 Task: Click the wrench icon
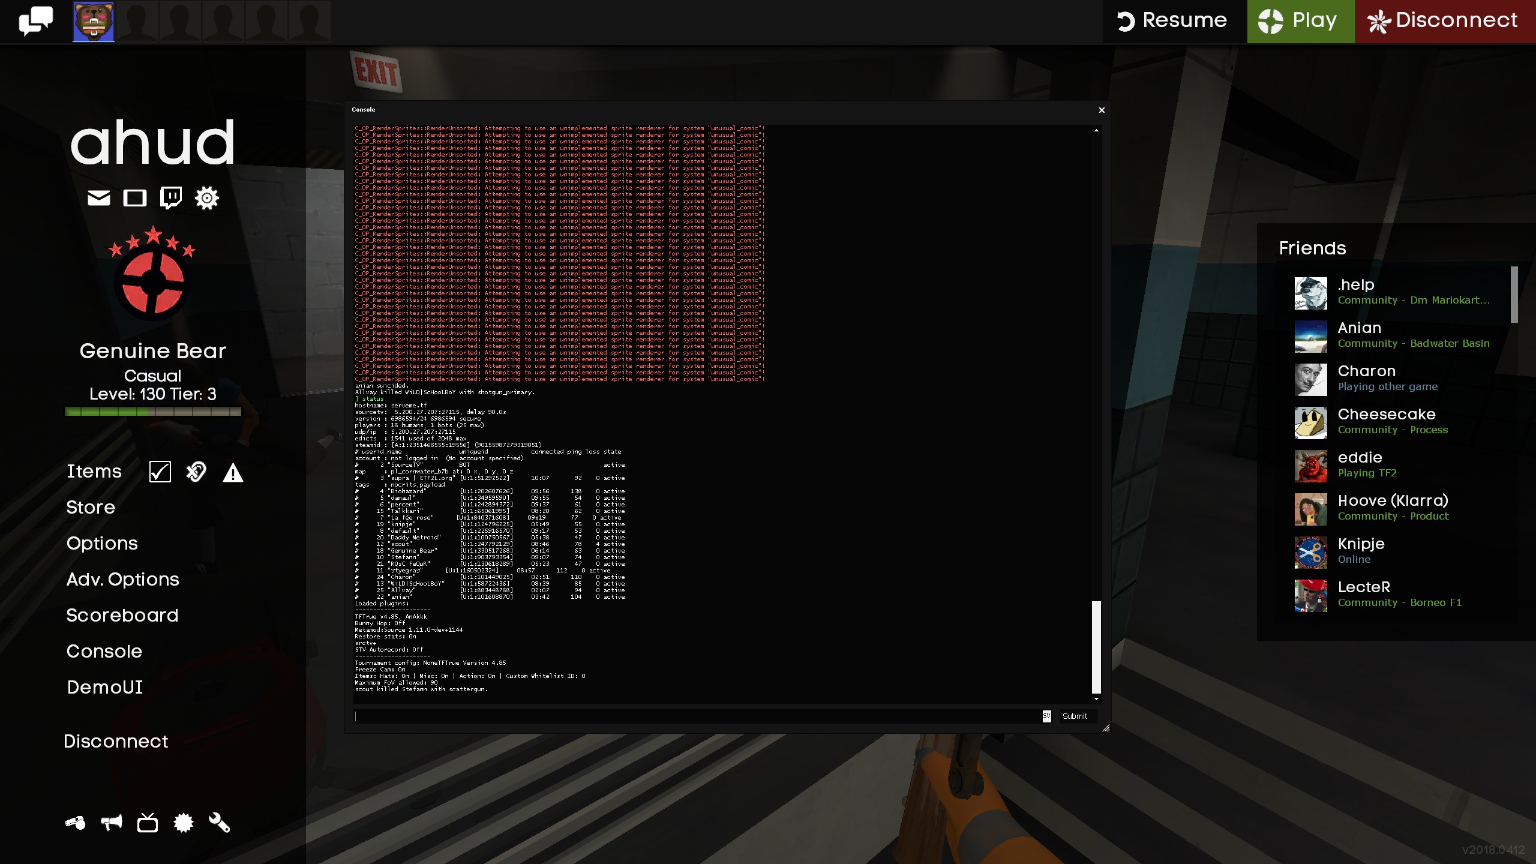[x=220, y=823]
